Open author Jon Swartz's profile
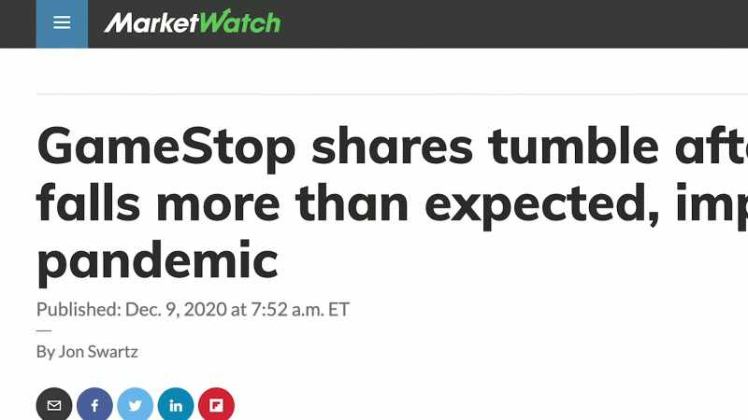Viewport: 748px width, 420px height. pos(98,352)
